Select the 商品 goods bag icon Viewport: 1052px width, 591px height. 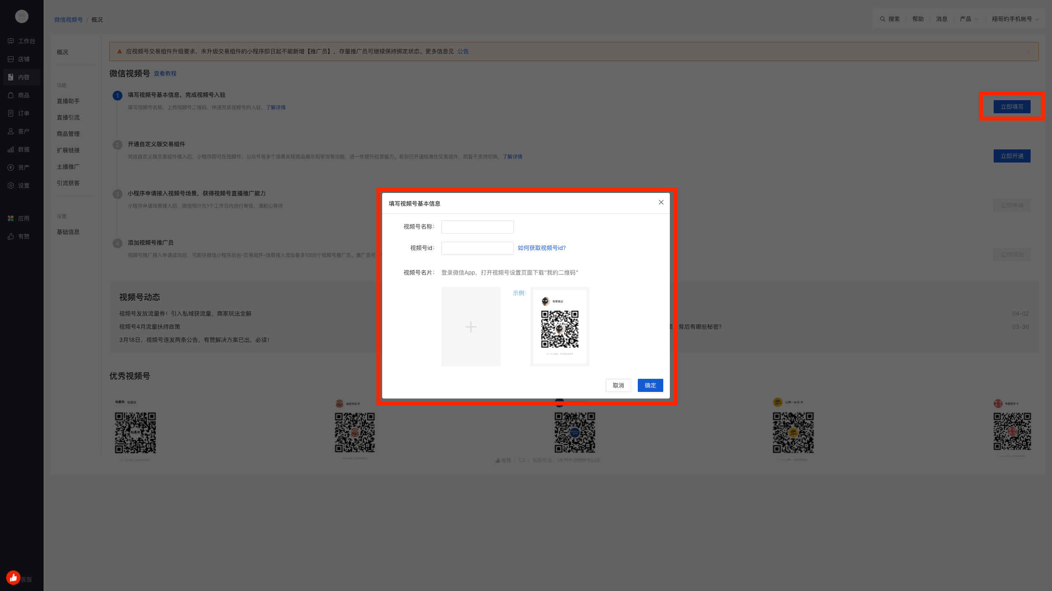coord(11,95)
